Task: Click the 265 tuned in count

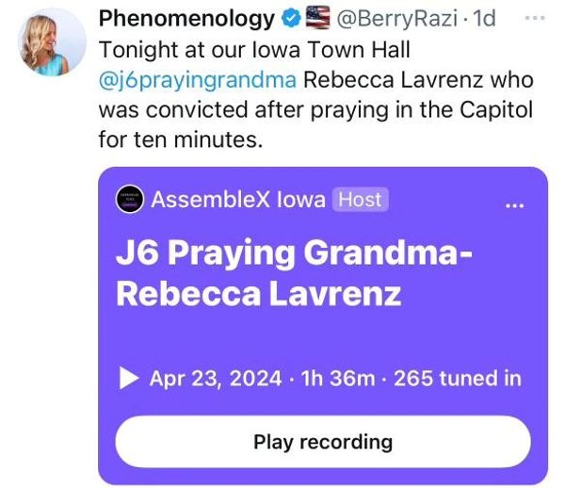Action: pyautogui.click(x=457, y=379)
